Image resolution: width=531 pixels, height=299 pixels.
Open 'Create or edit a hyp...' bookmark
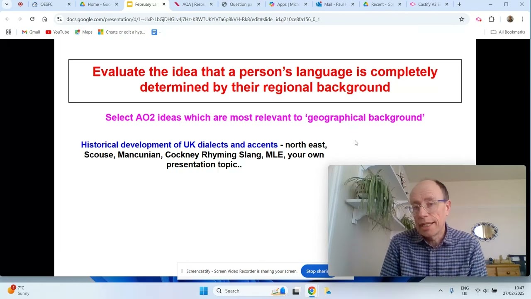pos(122,32)
